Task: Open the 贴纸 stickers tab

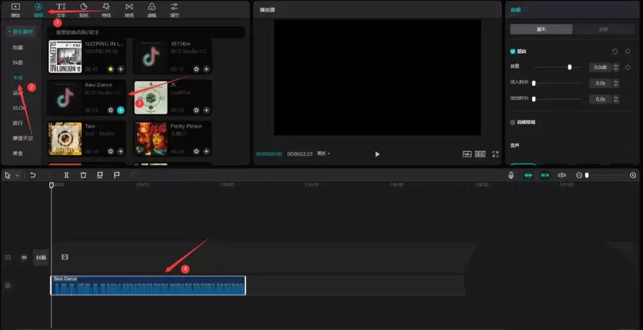Action: [x=84, y=10]
